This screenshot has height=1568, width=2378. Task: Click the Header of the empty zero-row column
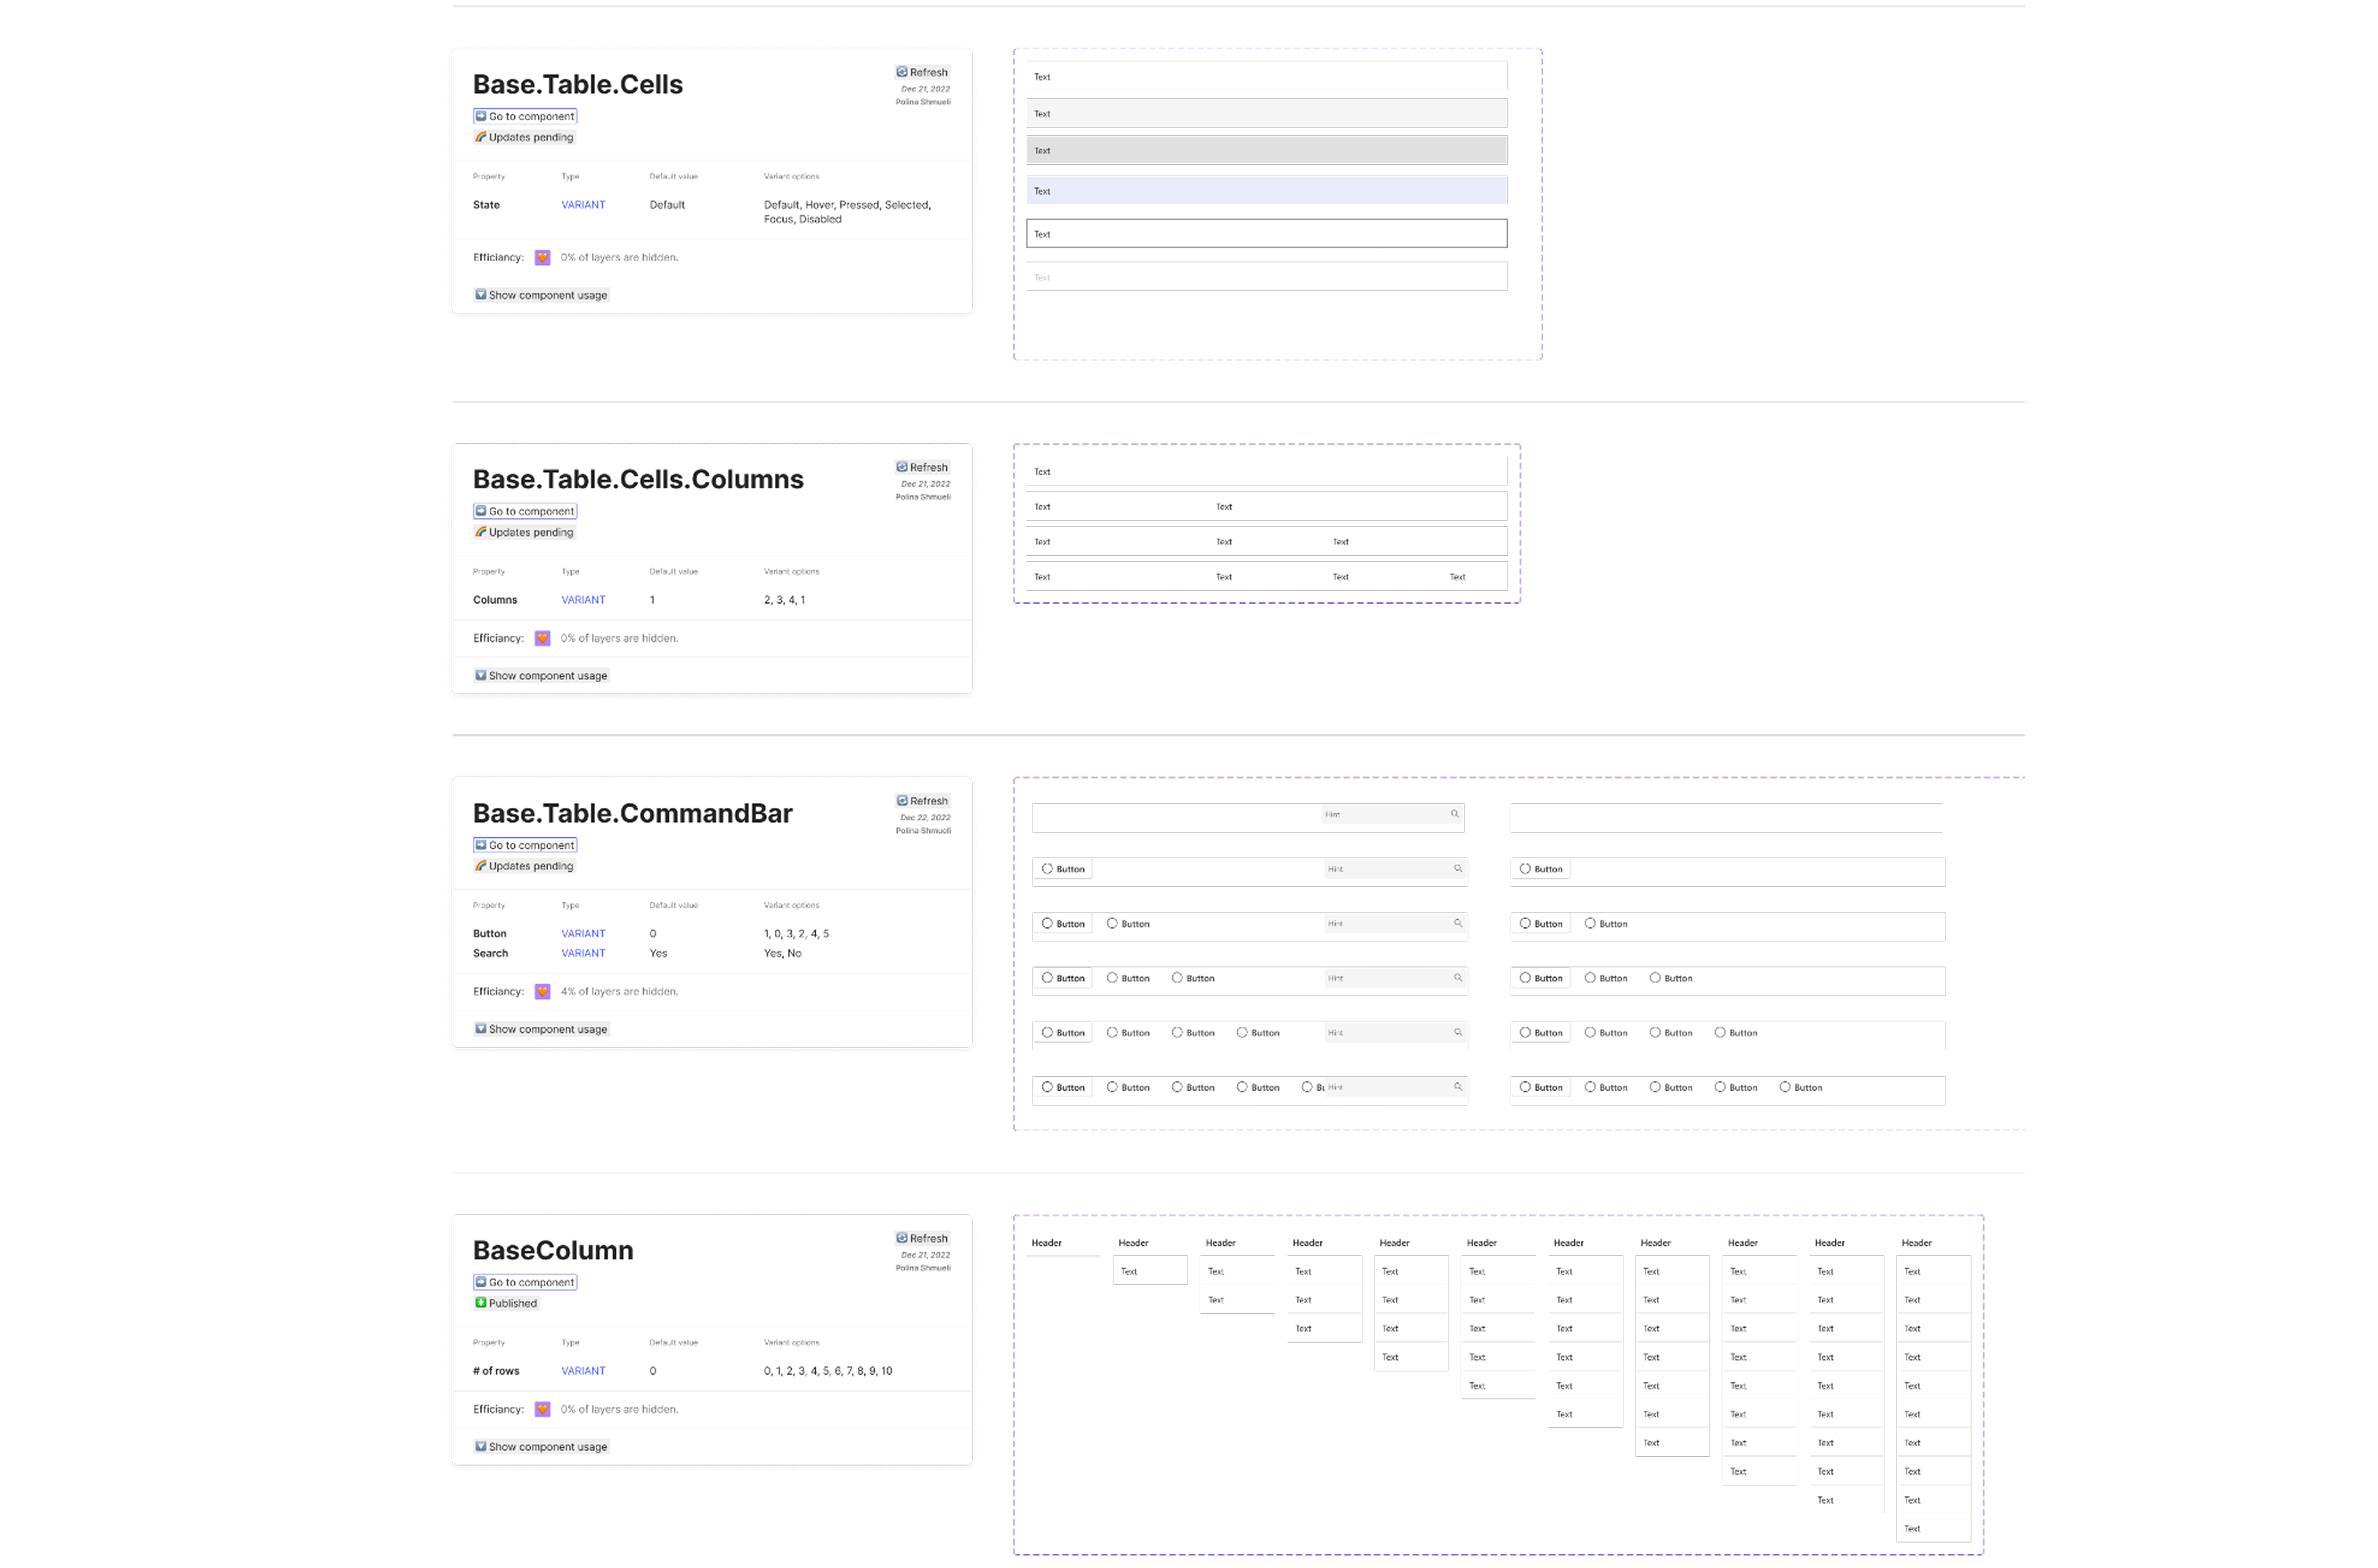coord(1046,1243)
